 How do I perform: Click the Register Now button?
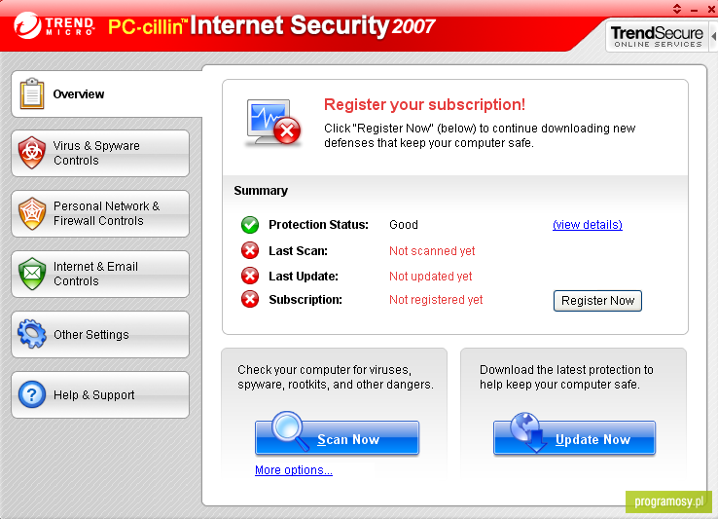(x=597, y=301)
